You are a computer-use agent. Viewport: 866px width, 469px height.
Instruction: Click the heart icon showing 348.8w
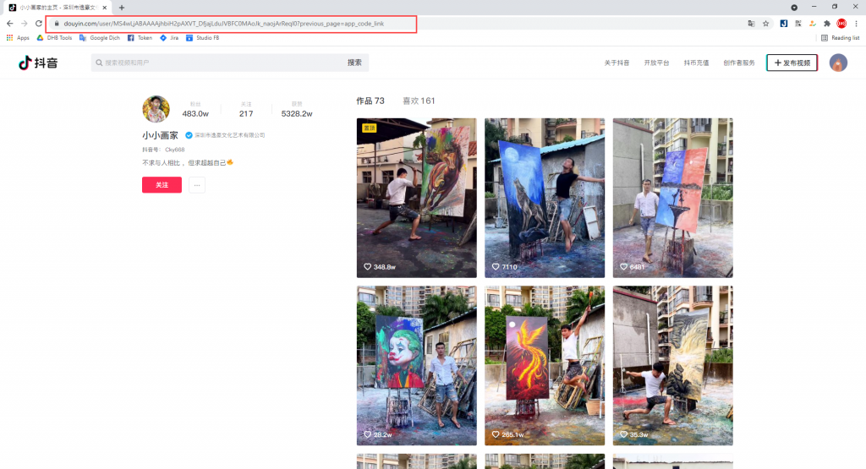point(367,266)
